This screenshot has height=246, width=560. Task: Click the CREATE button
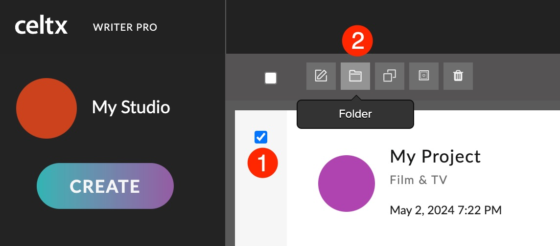click(105, 186)
